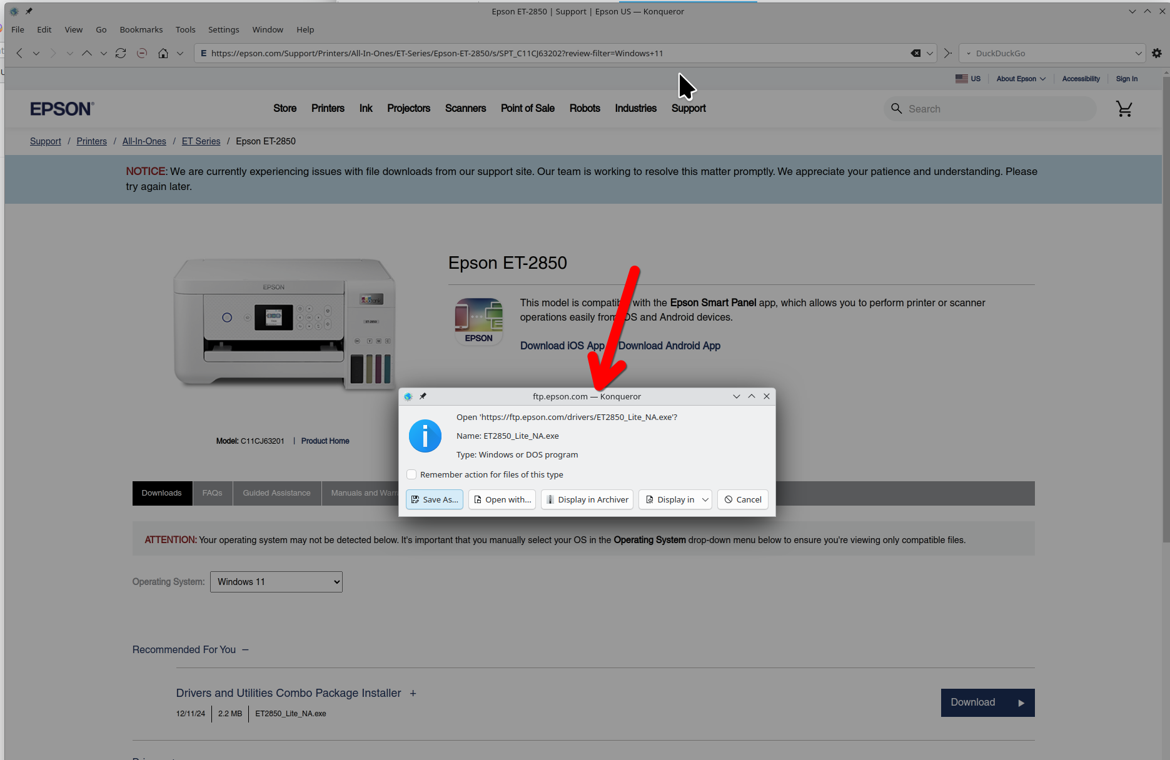
Task: Open the forward history dropdown arrow
Action: click(70, 53)
